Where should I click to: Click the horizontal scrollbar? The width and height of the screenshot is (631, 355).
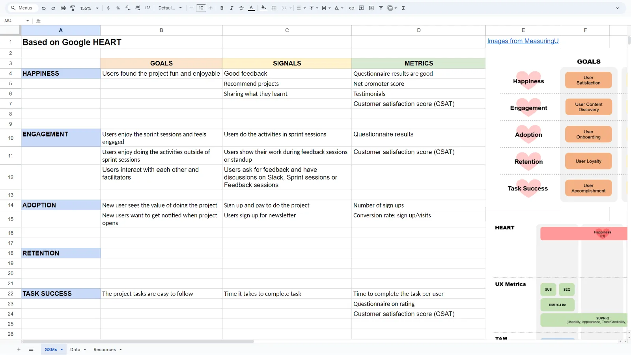[x=138, y=341]
